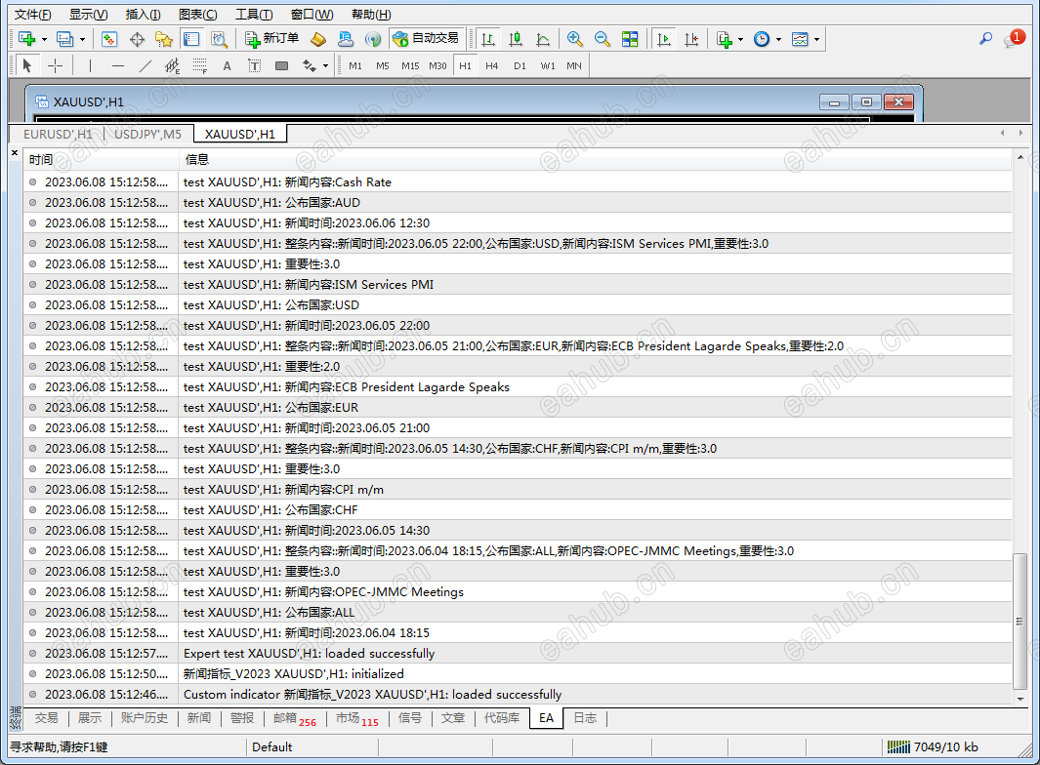Select the vertical line tool
The width and height of the screenshot is (1040, 765).
coord(90,65)
